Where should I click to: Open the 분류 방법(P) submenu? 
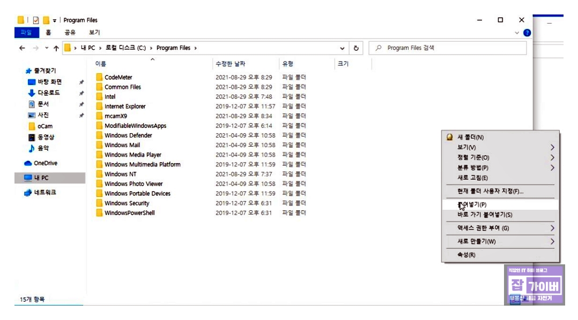[500, 167]
